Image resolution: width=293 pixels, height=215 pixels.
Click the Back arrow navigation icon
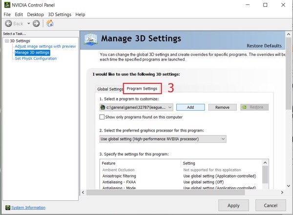[8, 23]
